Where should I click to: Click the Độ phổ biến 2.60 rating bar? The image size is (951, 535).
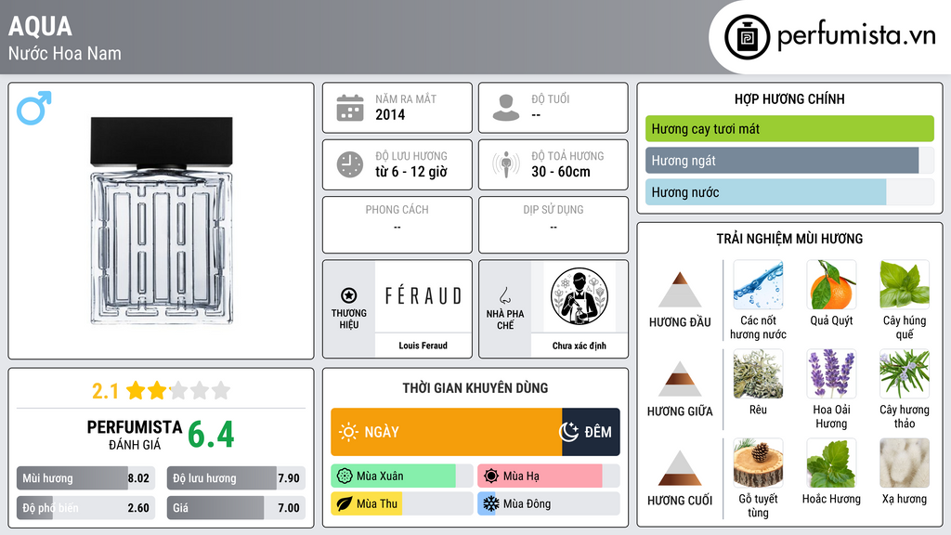pos(86,508)
